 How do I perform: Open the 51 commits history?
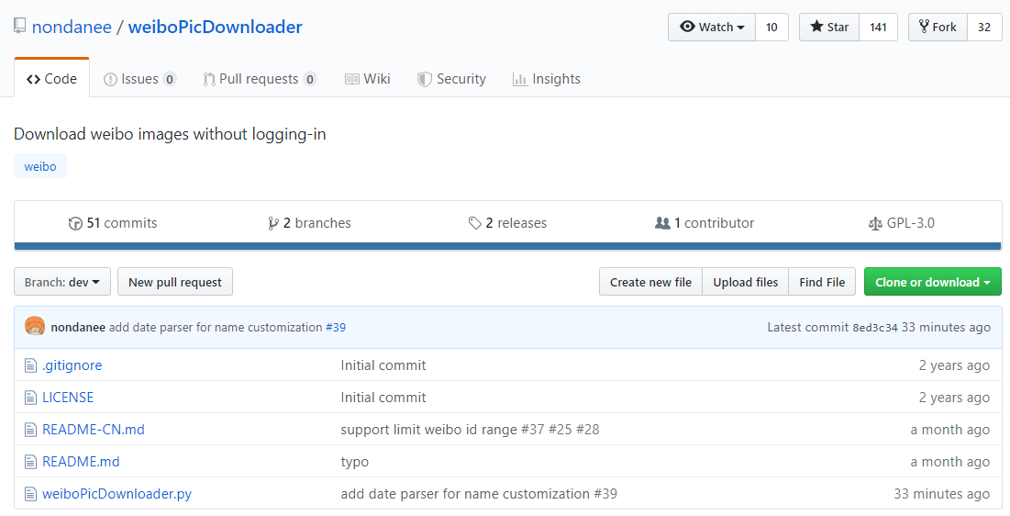click(x=113, y=223)
